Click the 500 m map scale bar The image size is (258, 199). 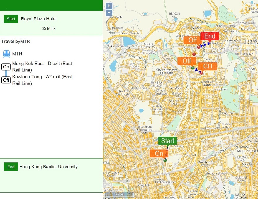coord(120,195)
